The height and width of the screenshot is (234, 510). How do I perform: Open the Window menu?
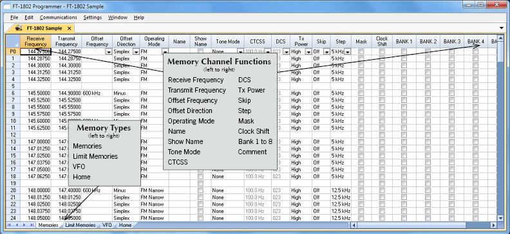pyautogui.click(x=118, y=17)
